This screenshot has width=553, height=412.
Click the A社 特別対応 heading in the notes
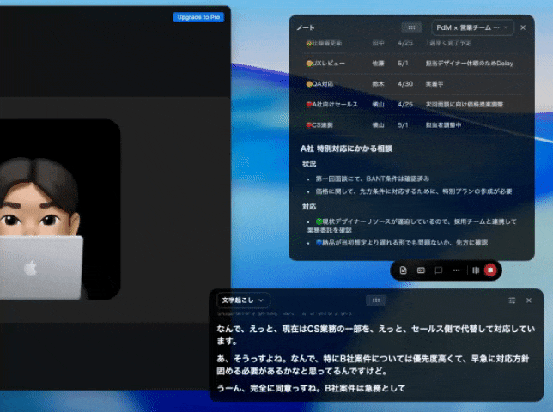(x=346, y=148)
